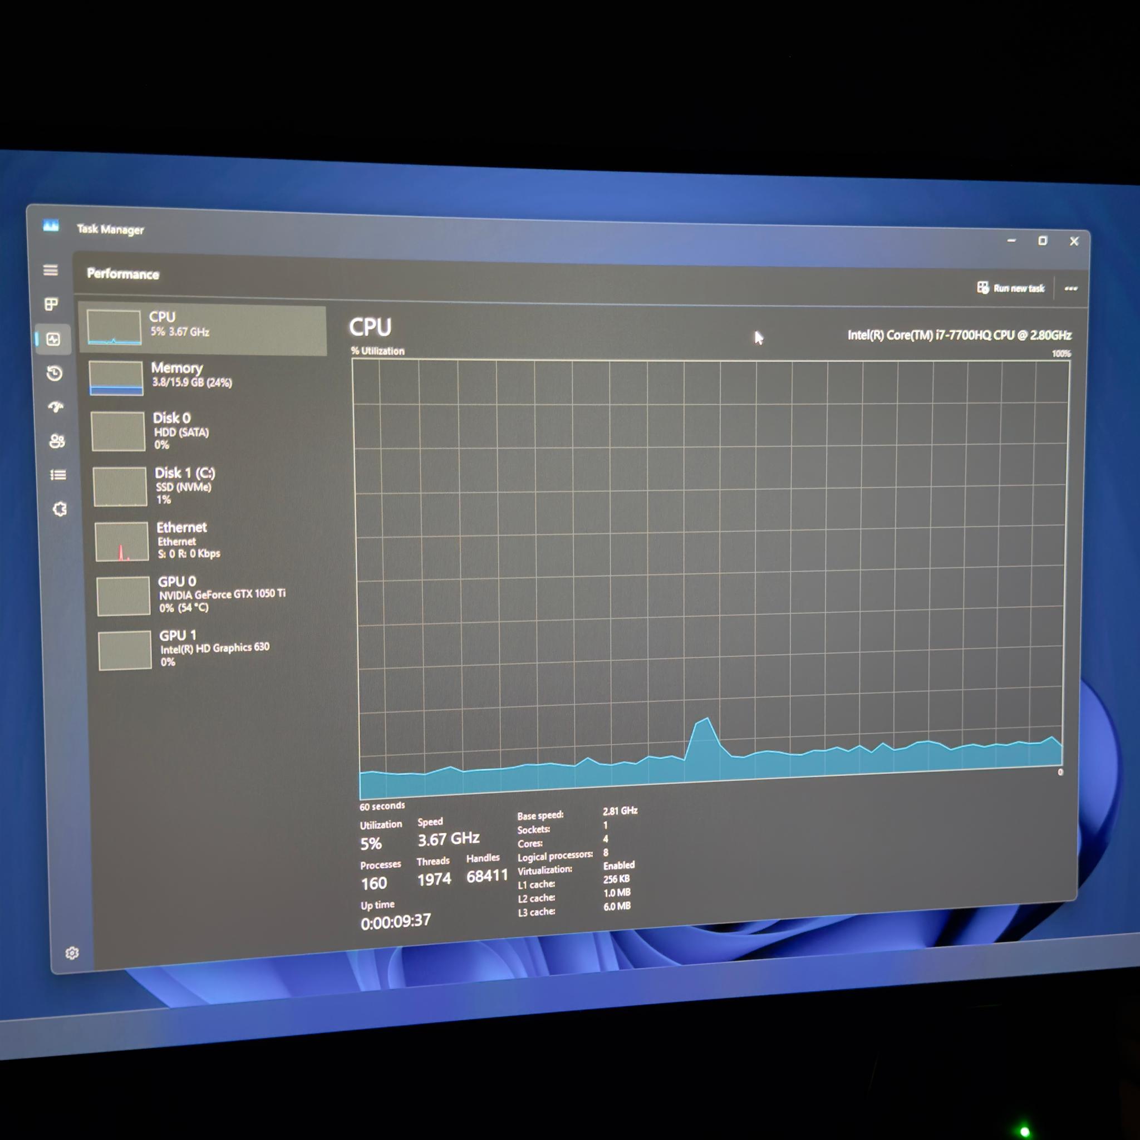Open the App history sidebar icon
This screenshot has height=1140, width=1140.
[x=55, y=373]
